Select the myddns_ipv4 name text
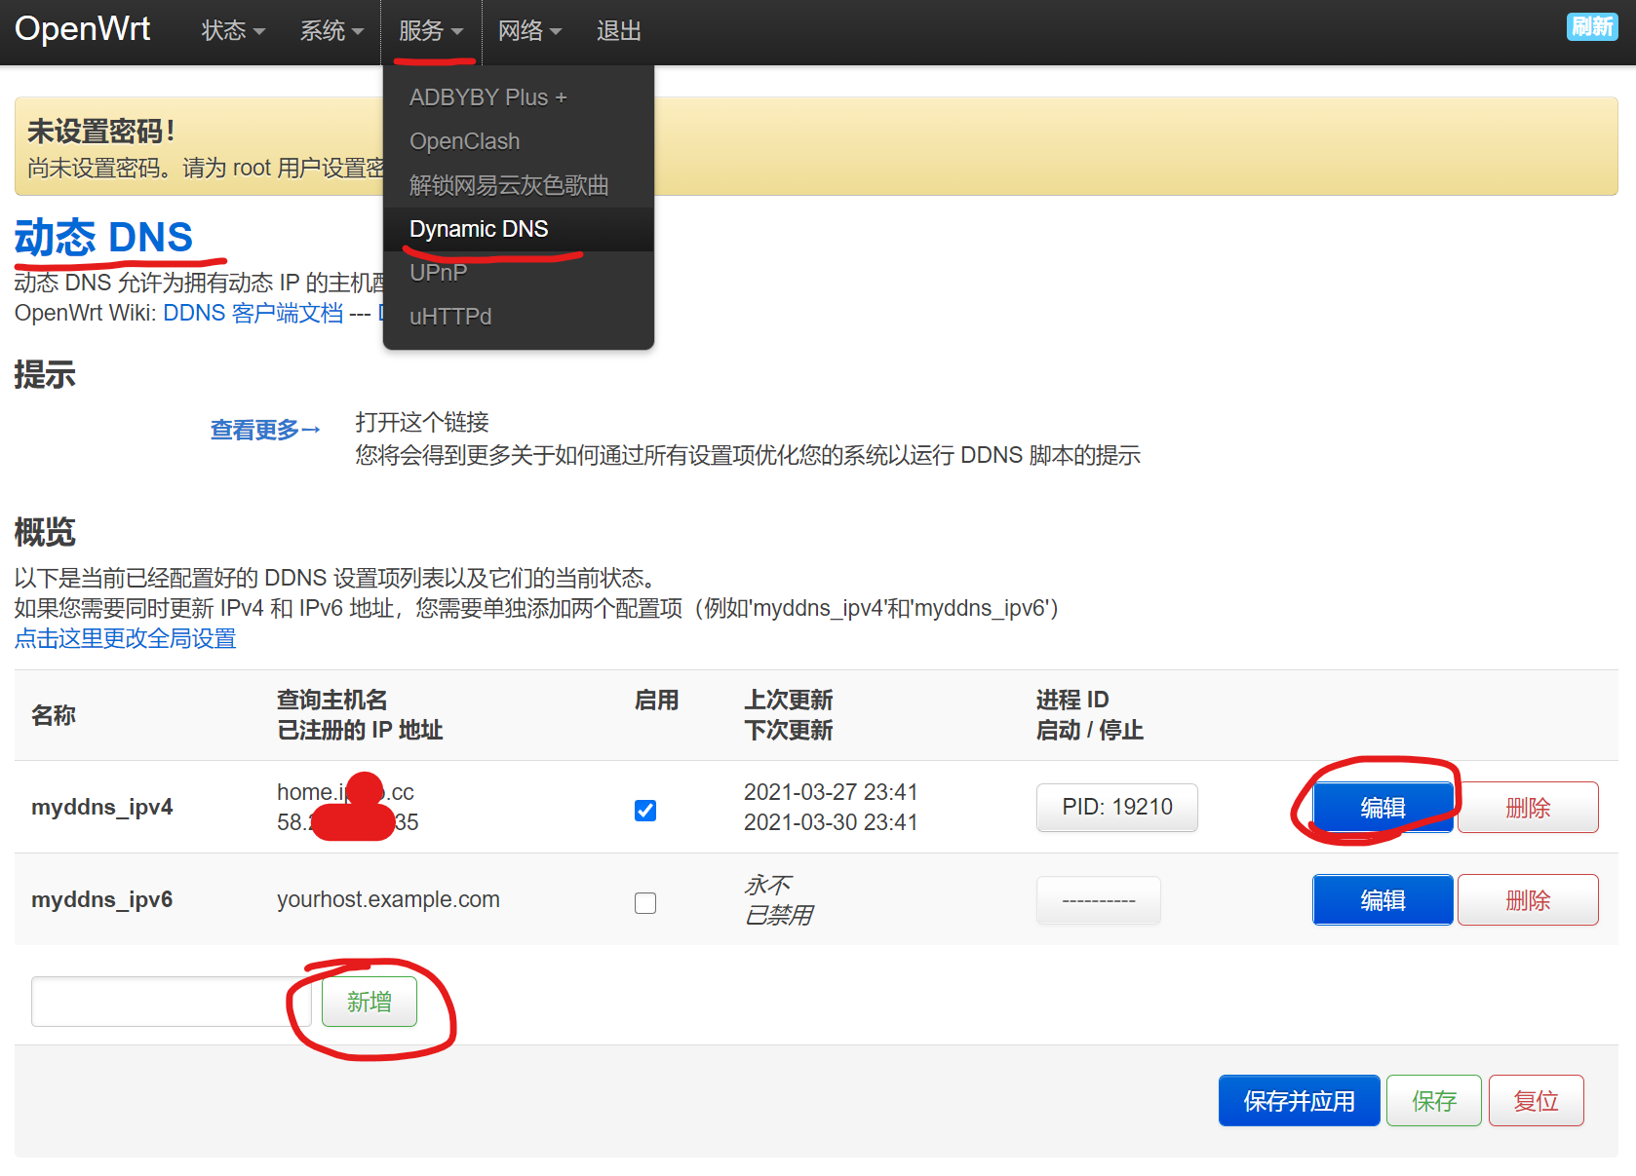1636x1176 pixels. point(102,807)
